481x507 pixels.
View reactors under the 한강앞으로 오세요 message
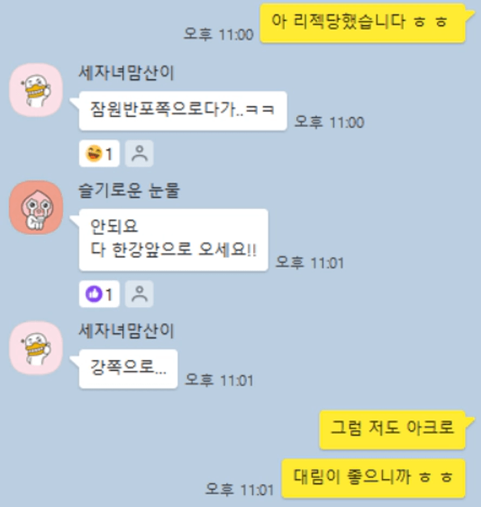click(140, 294)
